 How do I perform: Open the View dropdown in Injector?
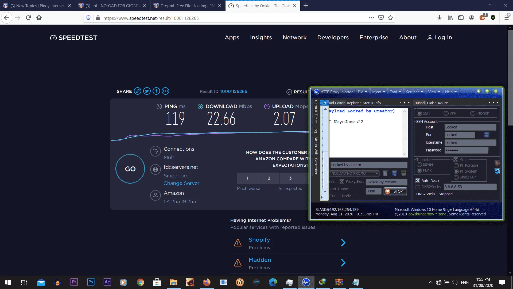point(434,92)
